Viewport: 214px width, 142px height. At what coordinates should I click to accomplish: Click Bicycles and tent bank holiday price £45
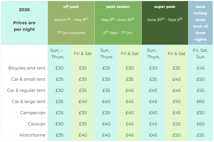click(x=200, y=68)
